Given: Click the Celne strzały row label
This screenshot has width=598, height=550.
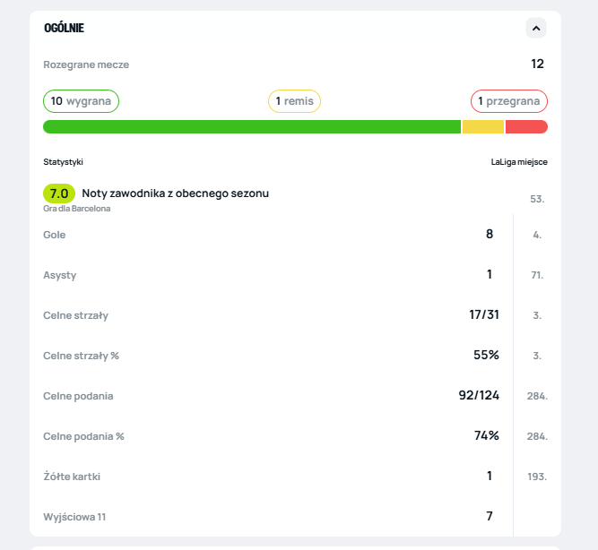Looking at the screenshot, I should click(x=76, y=315).
